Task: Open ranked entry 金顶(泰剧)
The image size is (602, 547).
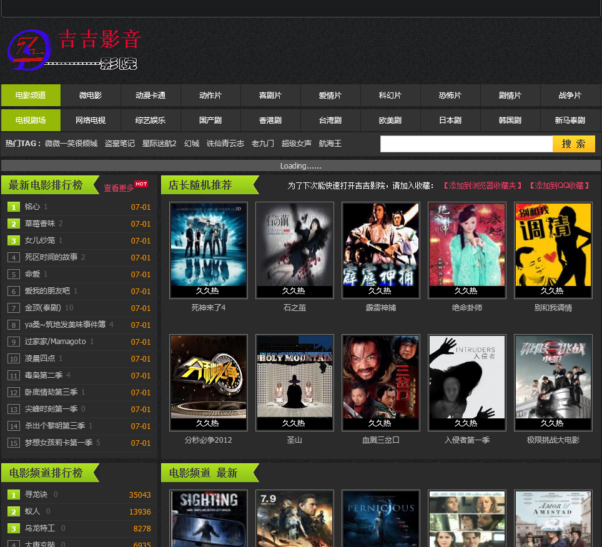Action: 43,308
